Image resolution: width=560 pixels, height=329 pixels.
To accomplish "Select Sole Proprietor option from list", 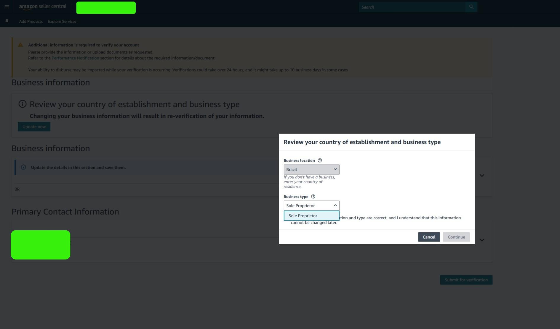I will 311,216.
